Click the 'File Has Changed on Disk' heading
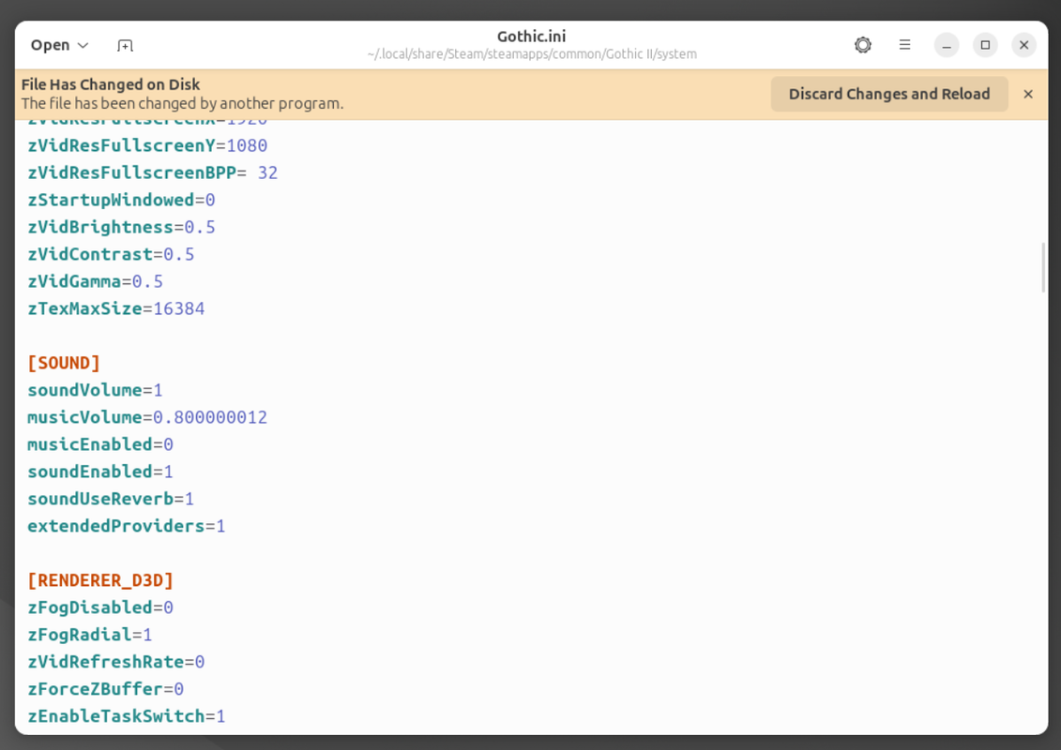 [x=111, y=84]
